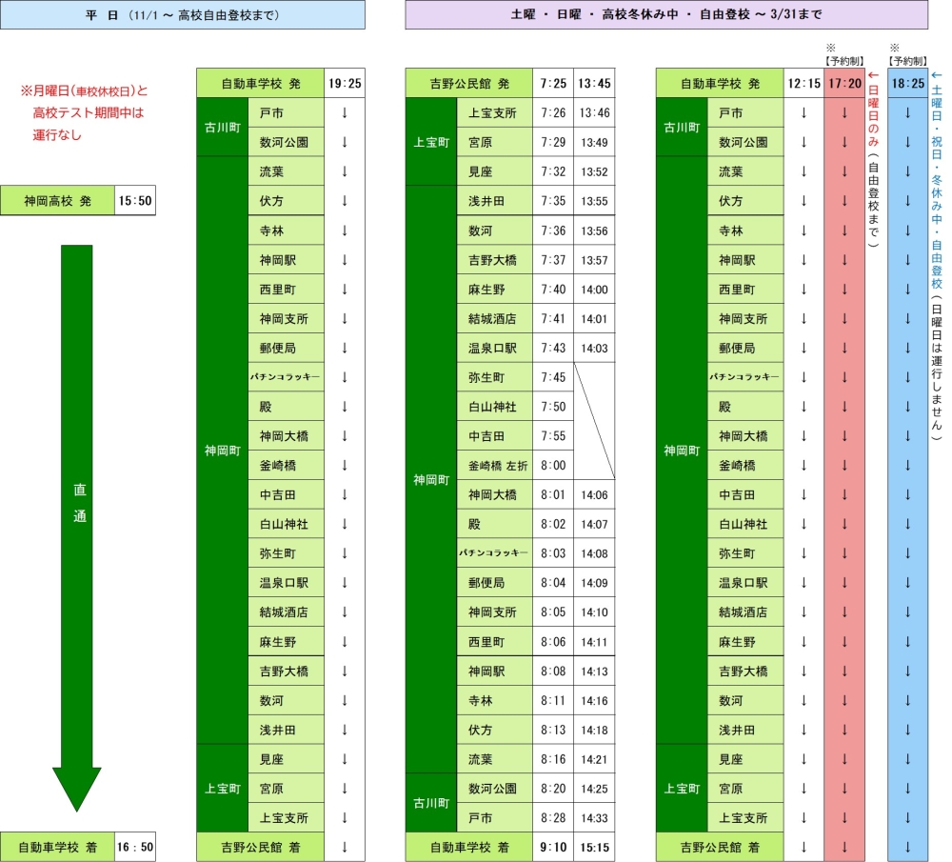Click the 15:15 arrival time
Image resolution: width=952 pixels, height=862 pixels.
(x=594, y=847)
